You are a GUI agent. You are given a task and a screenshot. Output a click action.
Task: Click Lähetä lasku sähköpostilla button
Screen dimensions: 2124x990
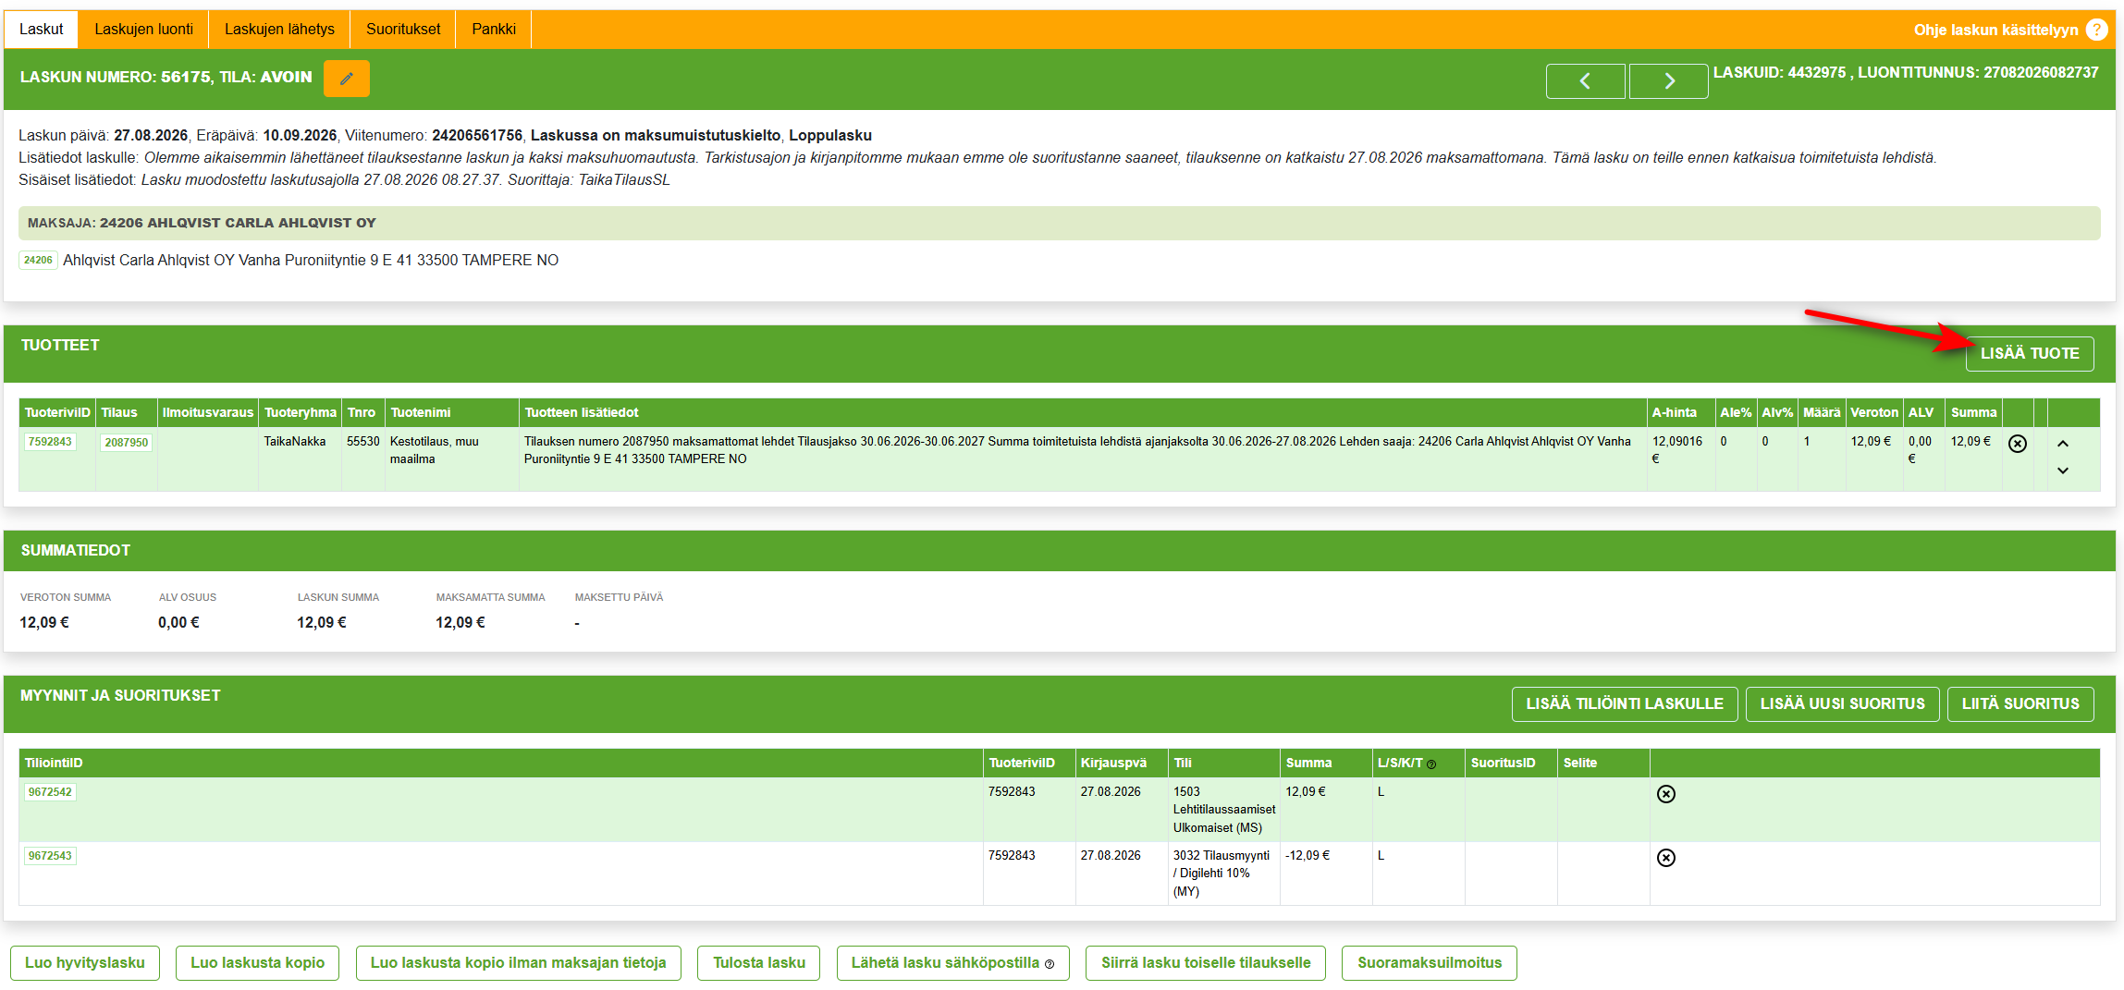tap(952, 963)
